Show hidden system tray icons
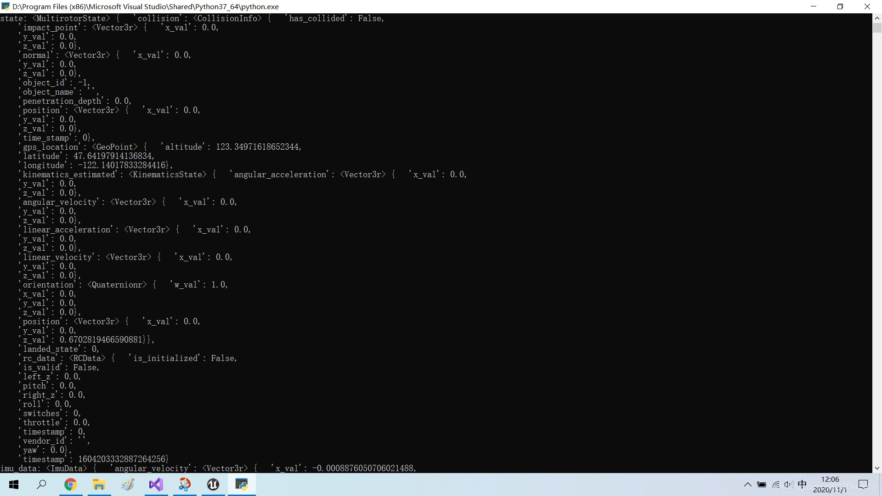 pos(748,485)
